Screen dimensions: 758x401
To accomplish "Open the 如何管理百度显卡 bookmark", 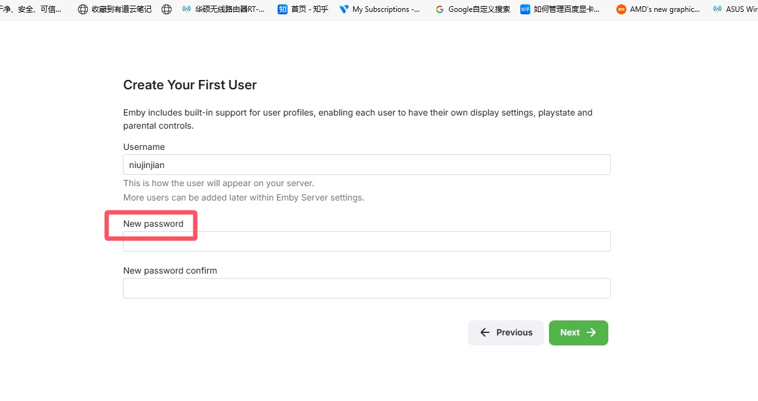I will pyautogui.click(x=560, y=9).
